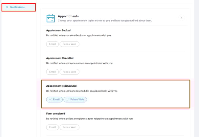This screenshot has width=199, height=137.
Task: Click the Appointment Cancelled title
Action: pyautogui.click(x=60, y=58)
